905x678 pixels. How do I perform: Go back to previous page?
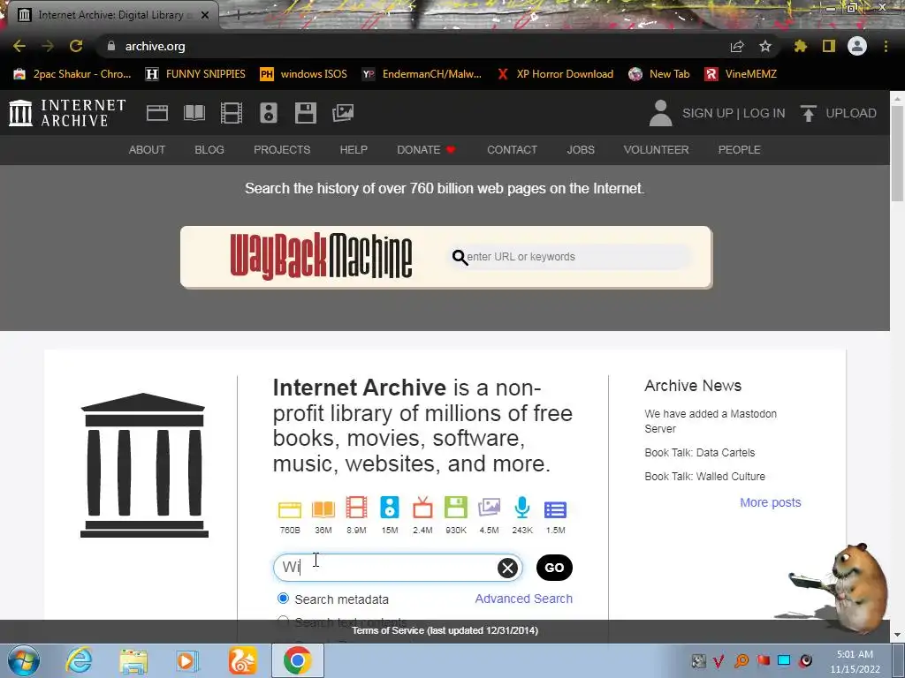(x=19, y=46)
